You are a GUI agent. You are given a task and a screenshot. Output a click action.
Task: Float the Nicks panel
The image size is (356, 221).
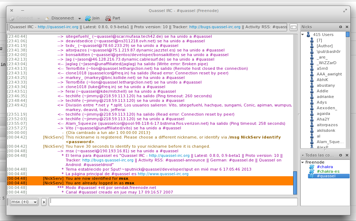tap(340, 27)
